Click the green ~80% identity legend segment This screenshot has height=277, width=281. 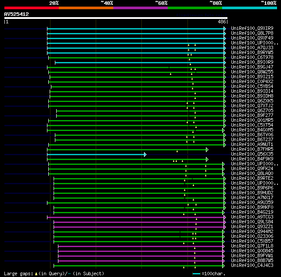(195, 8)
